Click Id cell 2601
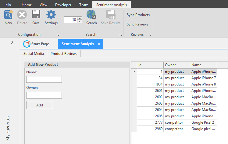 pyautogui.click(x=150, y=91)
